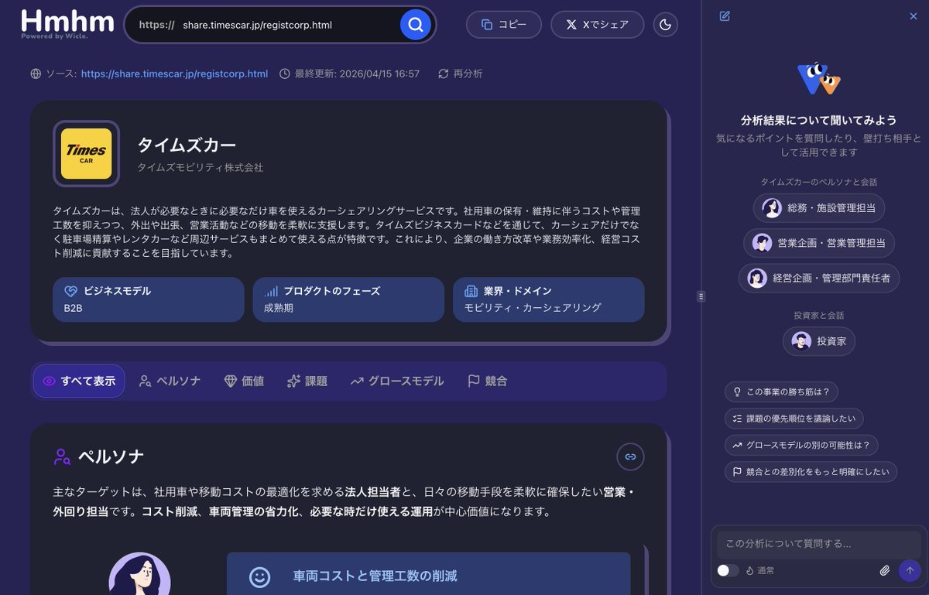
Task: Click the persona avatar illustration
Action: click(139, 573)
